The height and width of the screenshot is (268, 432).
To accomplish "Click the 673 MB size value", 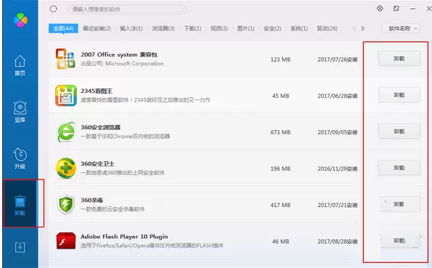I will tap(280, 132).
